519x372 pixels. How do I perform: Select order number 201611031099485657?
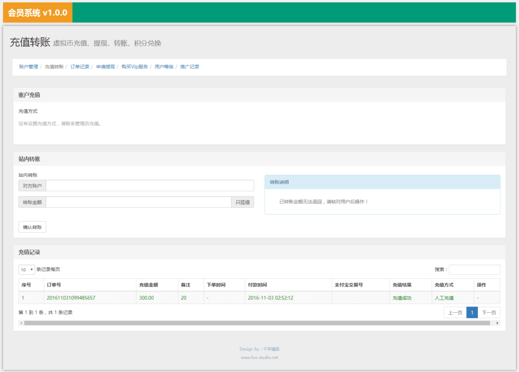point(71,298)
